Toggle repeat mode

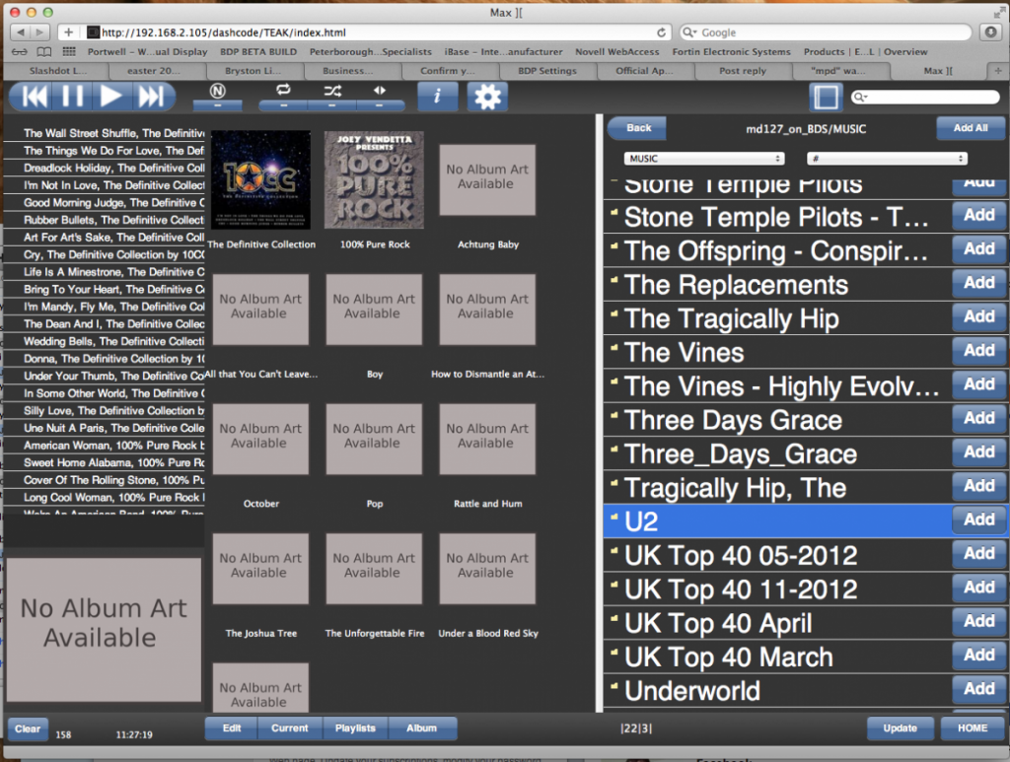coord(283,96)
